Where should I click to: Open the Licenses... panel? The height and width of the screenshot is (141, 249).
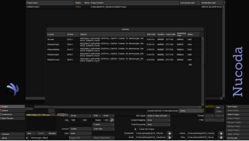click(x=13, y=134)
